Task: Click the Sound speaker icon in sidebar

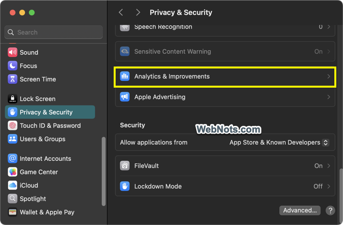Action: (12, 52)
